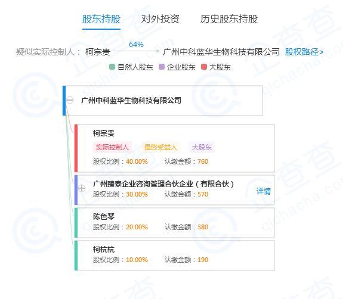Open the 股东持股 tab
Image resolution: width=343 pixels, height=299 pixels.
pyautogui.click(x=101, y=19)
